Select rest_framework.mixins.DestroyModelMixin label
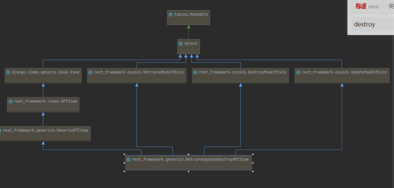This screenshot has width=394, height=188. tap(243, 72)
